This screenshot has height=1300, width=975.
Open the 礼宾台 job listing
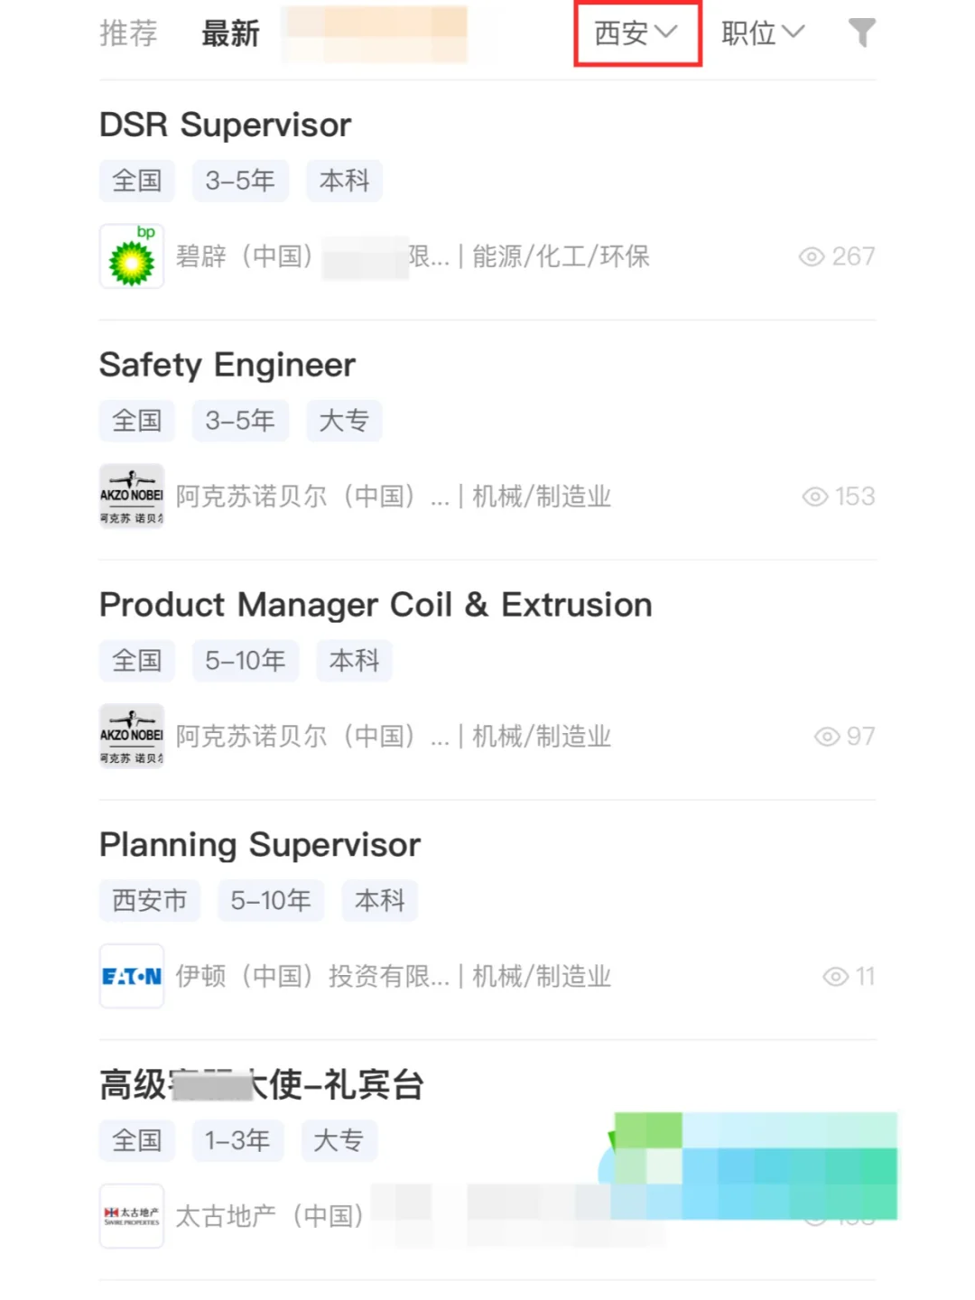(262, 1085)
